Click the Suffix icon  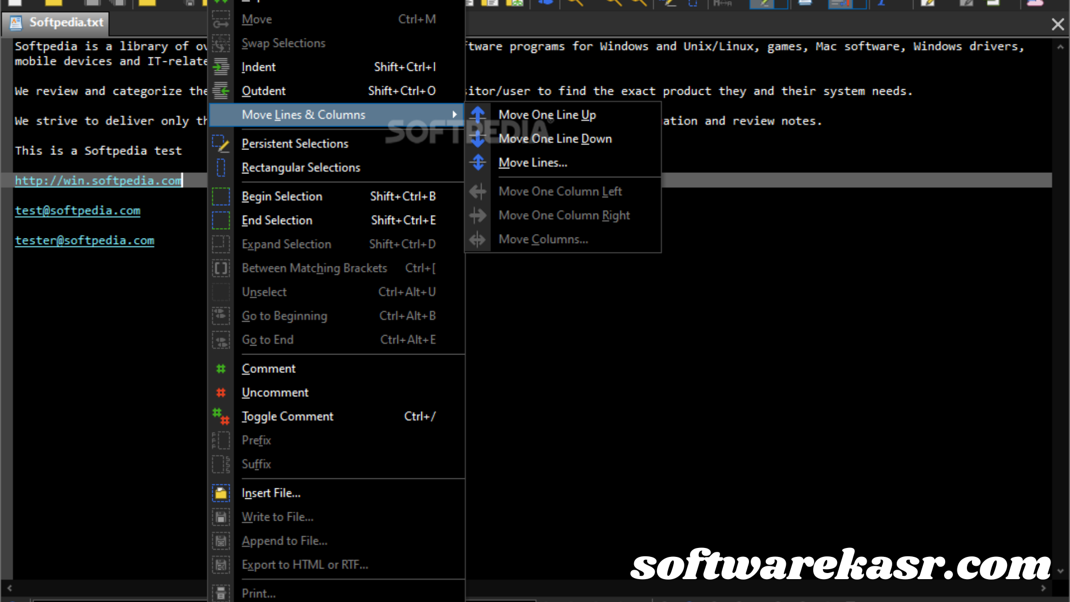tap(221, 464)
